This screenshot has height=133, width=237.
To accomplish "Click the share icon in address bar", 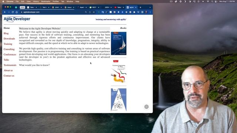I will tap(90, 12).
